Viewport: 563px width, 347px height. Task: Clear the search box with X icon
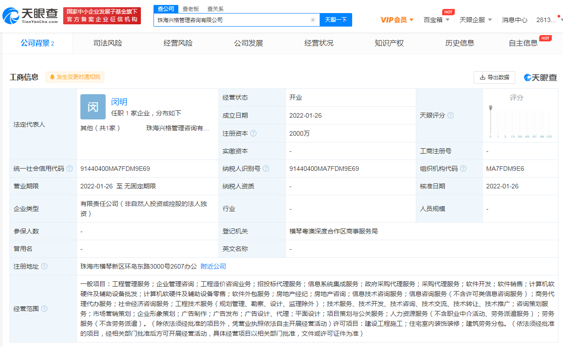tap(312, 20)
